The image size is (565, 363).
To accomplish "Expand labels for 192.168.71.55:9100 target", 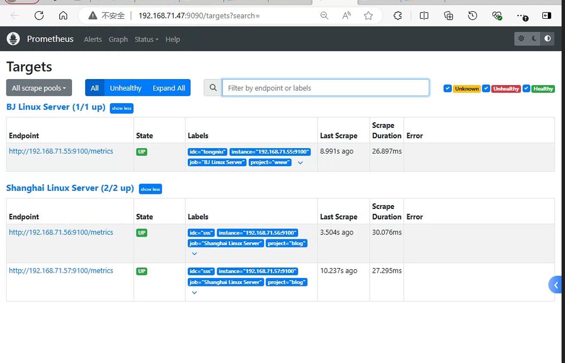I will [300, 163].
